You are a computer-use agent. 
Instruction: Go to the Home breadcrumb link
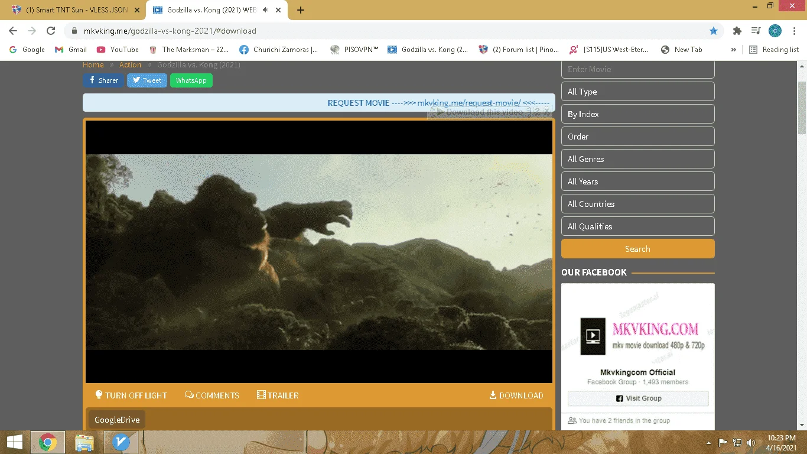pos(93,65)
